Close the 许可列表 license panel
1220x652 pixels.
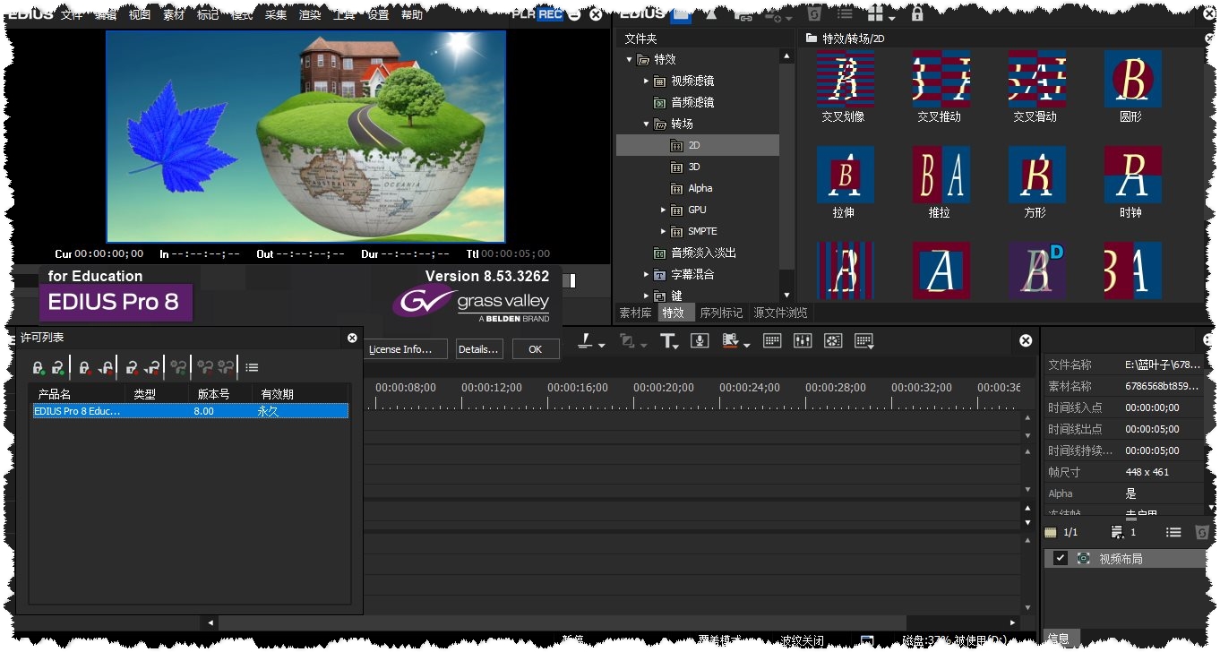click(x=352, y=338)
